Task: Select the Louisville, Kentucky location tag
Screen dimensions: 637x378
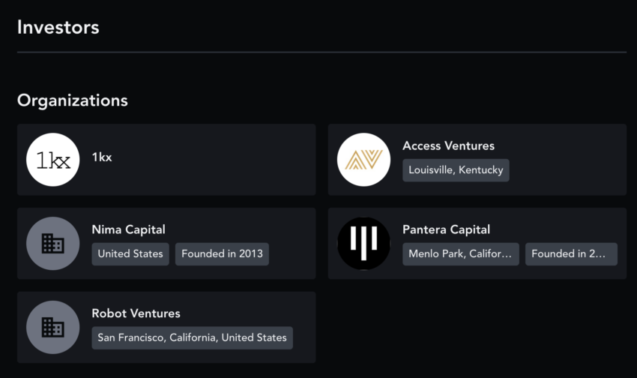Action: (456, 170)
